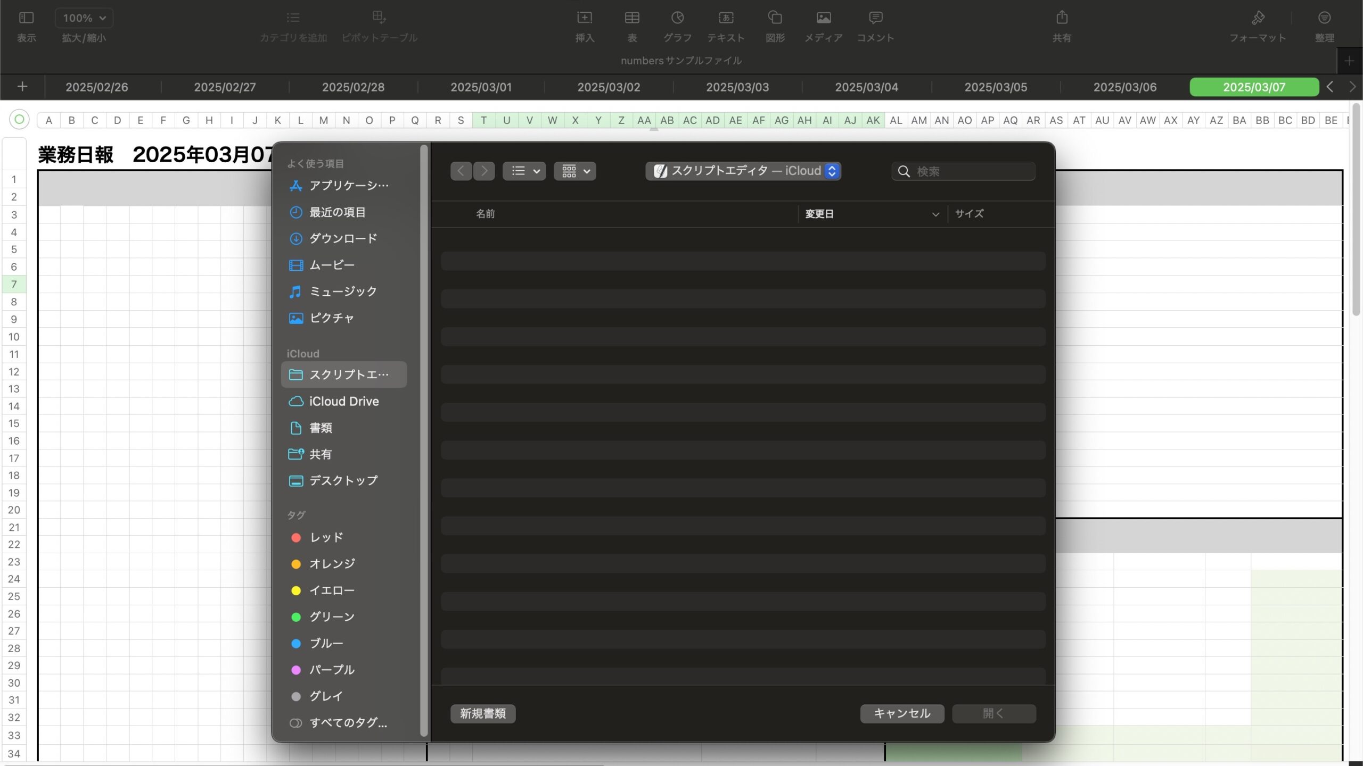This screenshot has width=1363, height=766.
Task: Click the 新規書類 button
Action: click(483, 714)
